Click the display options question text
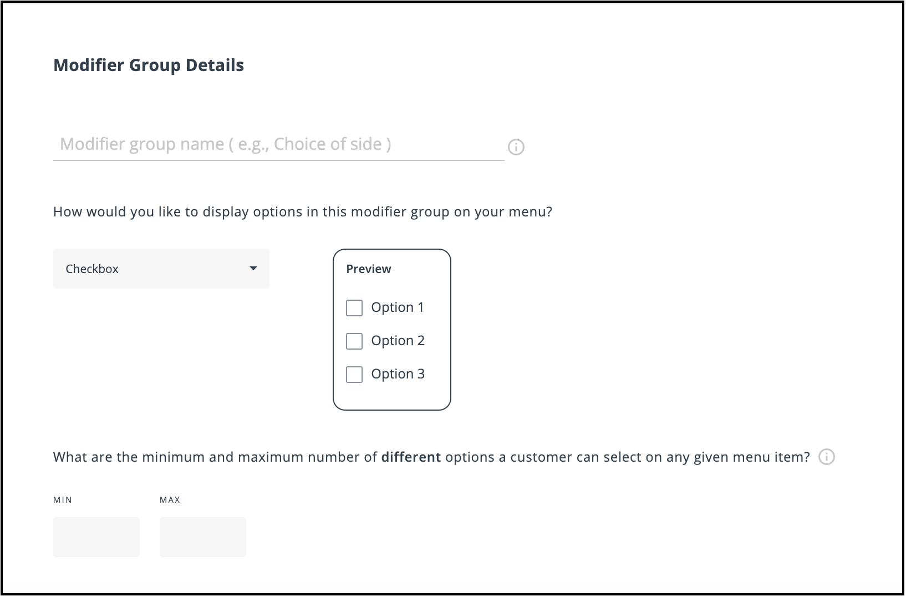Image resolution: width=906 pixels, height=596 pixels. [303, 212]
